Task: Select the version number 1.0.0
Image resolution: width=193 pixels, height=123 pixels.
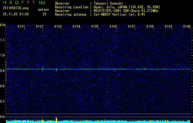Action: [x=42, y=3]
